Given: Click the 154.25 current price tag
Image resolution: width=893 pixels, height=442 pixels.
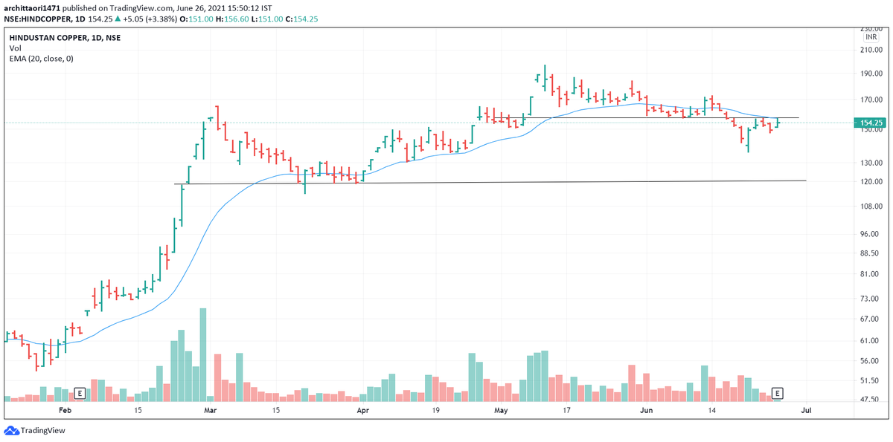Looking at the screenshot, I should point(870,123).
